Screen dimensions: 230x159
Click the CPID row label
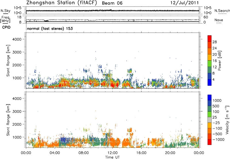click(6, 27)
